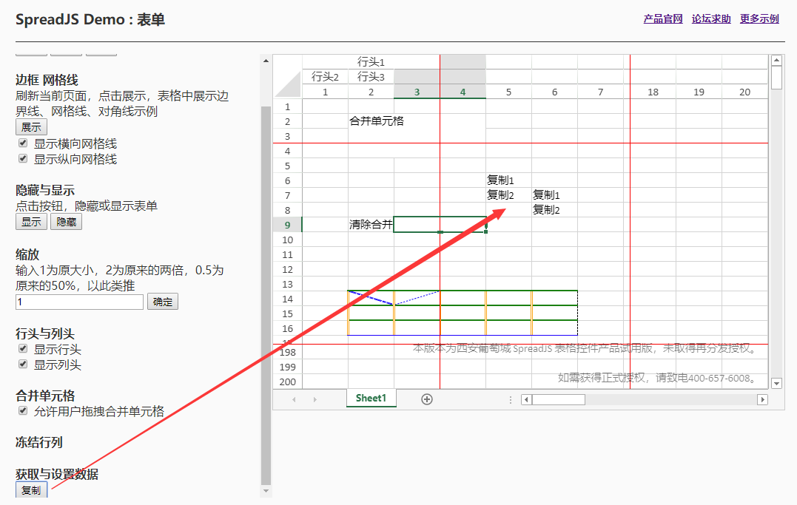Click the 复制 button
Image resolution: width=797 pixels, height=505 pixels.
pyautogui.click(x=31, y=490)
